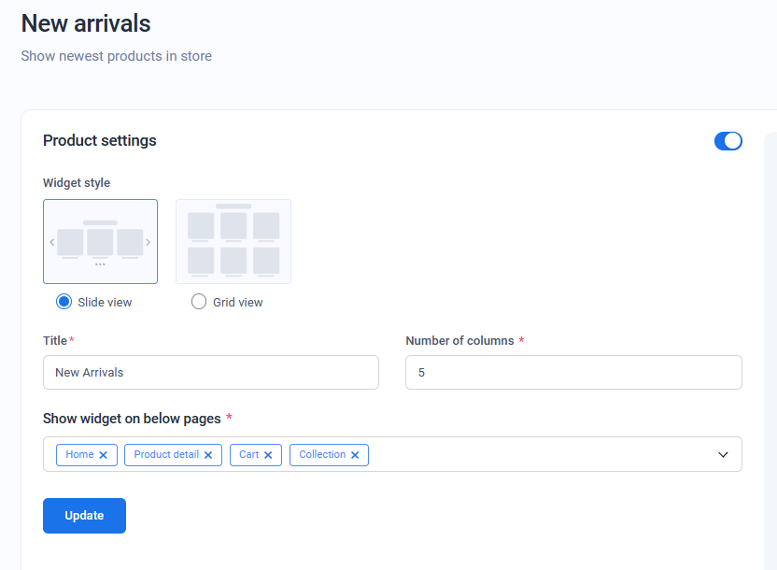Click the Update button
The width and height of the screenshot is (777, 570).
click(x=84, y=516)
